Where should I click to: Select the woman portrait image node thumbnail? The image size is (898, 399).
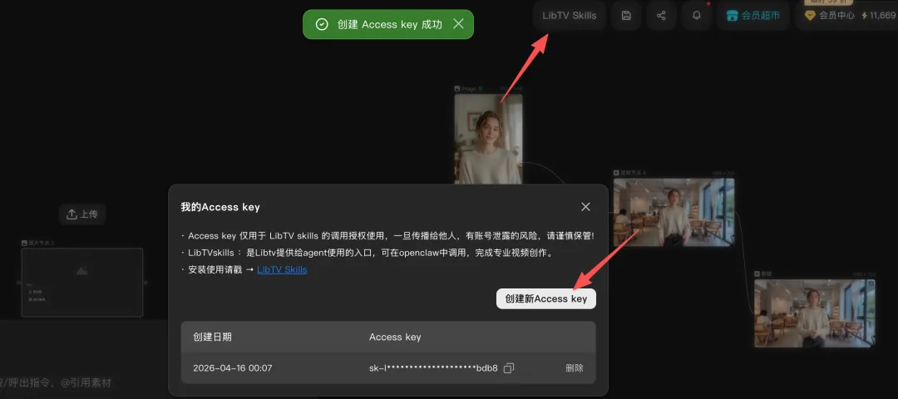(x=489, y=139)
